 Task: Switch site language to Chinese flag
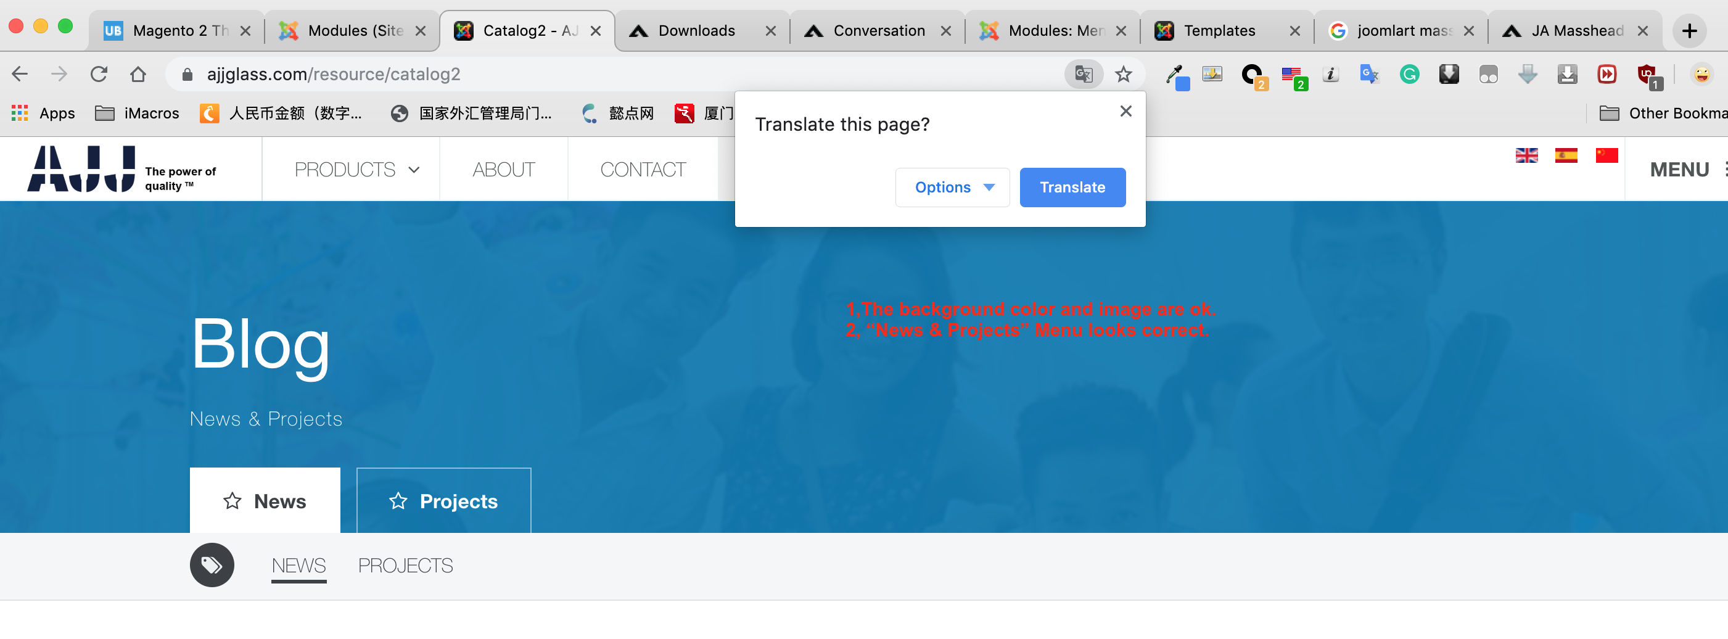pos(1606,155)
